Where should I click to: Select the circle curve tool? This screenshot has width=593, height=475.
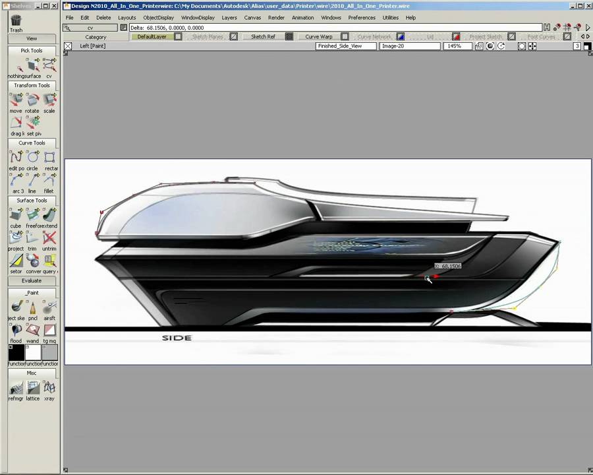32,157
